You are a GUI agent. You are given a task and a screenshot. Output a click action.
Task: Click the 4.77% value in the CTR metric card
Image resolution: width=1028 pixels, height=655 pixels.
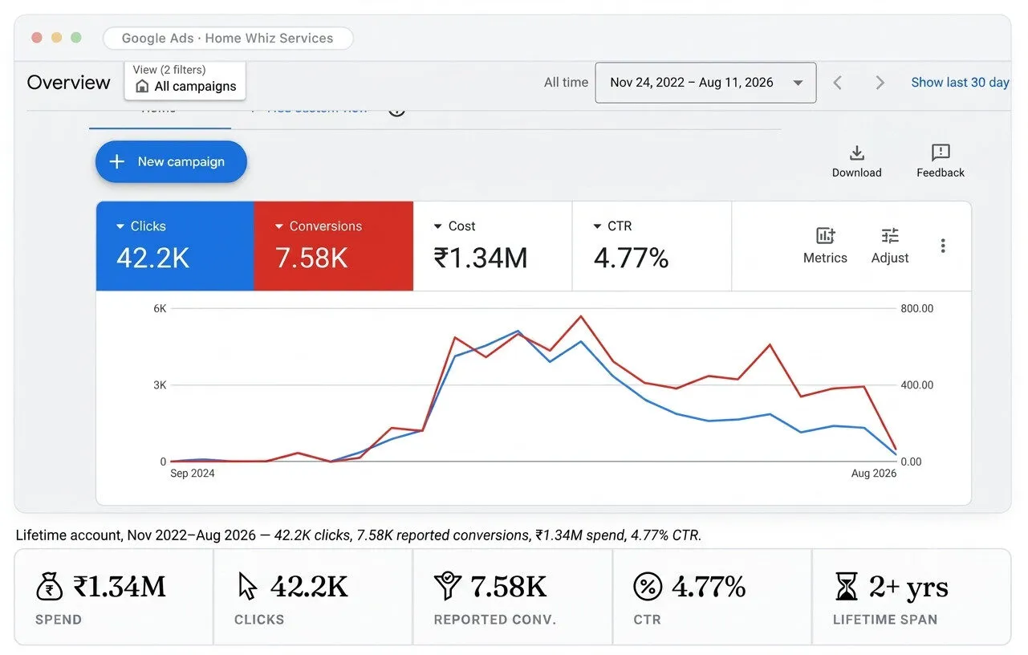[x=632, y=258]
